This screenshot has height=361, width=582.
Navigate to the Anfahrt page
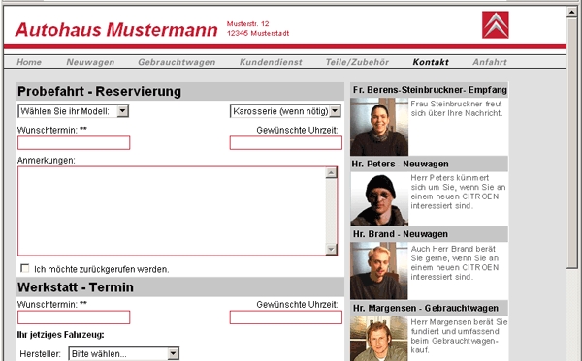490,62
